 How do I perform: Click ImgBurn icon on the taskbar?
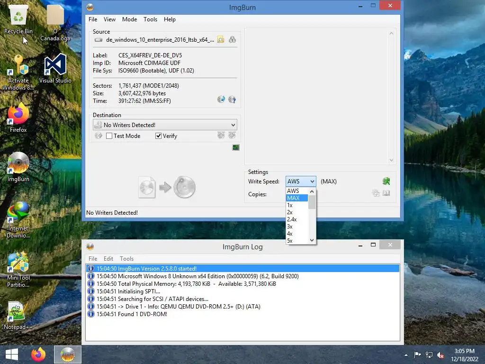pos(68,355)
